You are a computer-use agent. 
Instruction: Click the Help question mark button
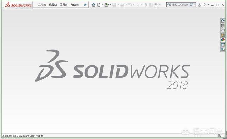[x=204, y=5]
